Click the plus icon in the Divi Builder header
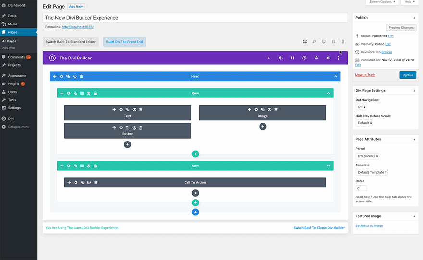The image size is (423, 260). (x=269, y=58)
